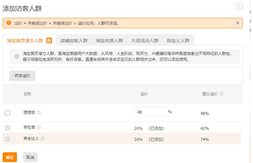Click the 修改溢价 button
The image size is (253, 163).
[22, 76]
